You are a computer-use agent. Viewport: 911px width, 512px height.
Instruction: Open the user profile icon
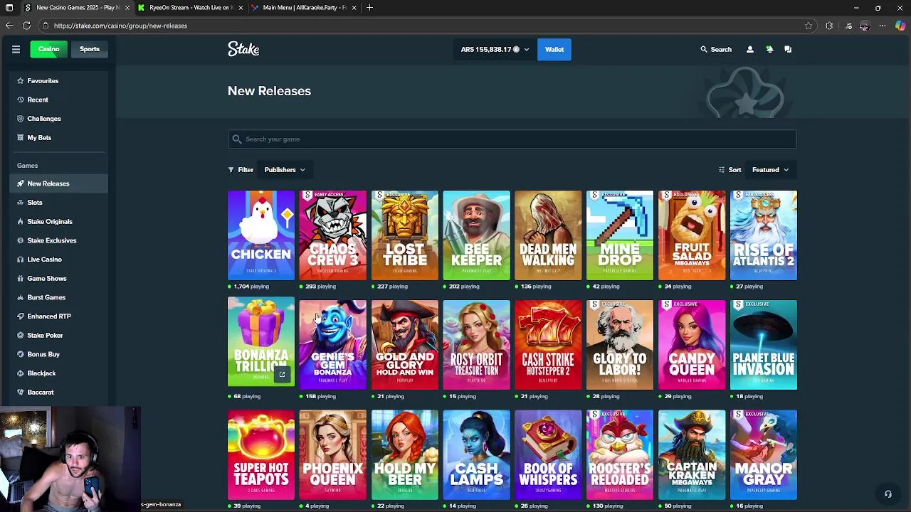tap(749, 50)
